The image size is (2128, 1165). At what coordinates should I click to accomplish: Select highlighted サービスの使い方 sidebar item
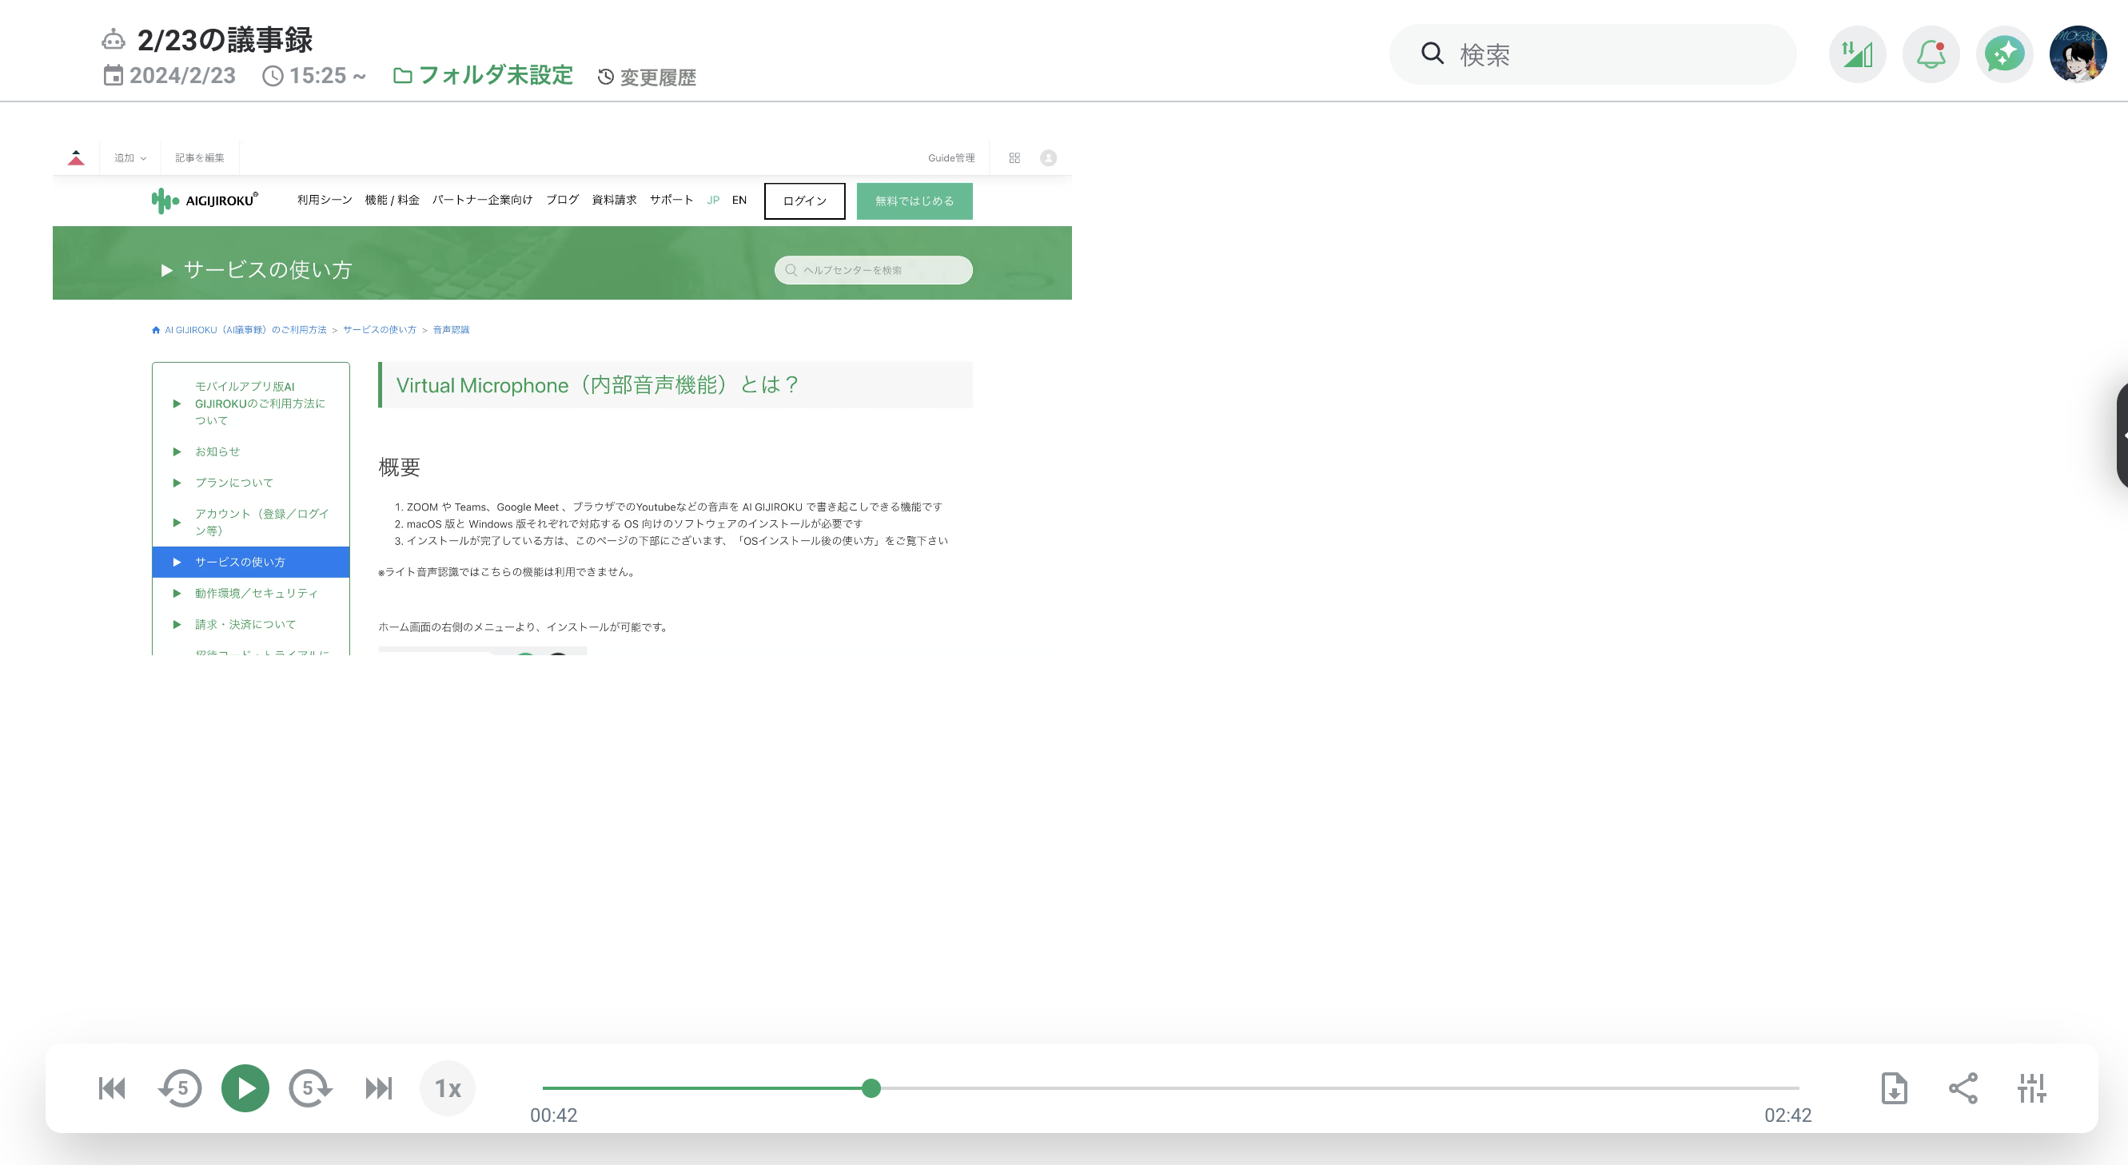[251, 563]
